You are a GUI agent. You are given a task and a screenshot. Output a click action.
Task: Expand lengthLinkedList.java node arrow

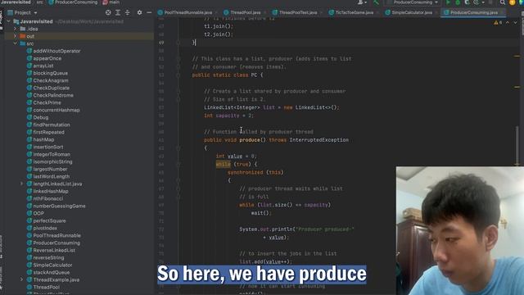click(22, 184)
